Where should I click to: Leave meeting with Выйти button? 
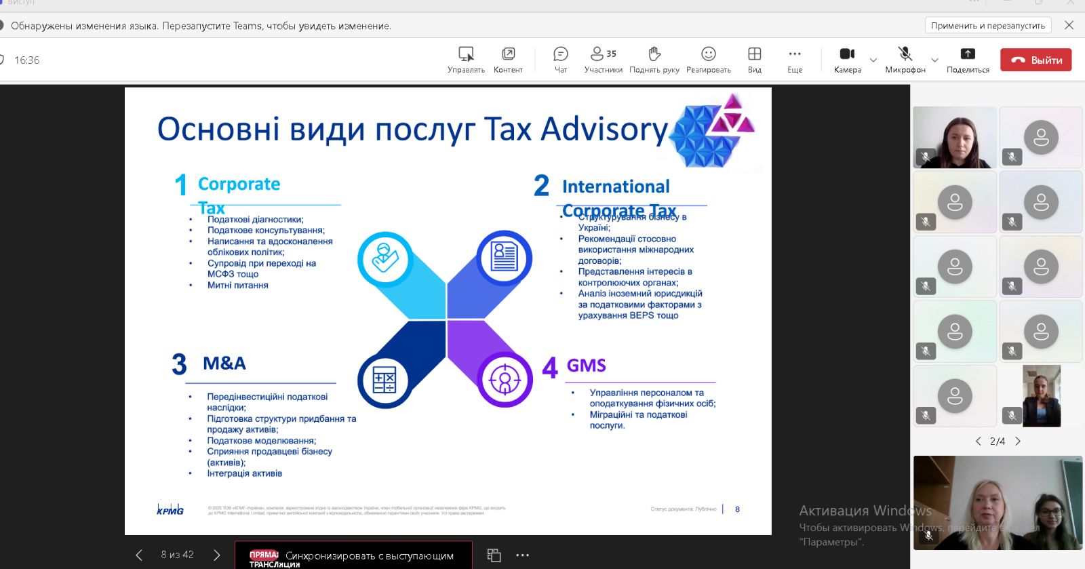click(x=1036, y=60)
